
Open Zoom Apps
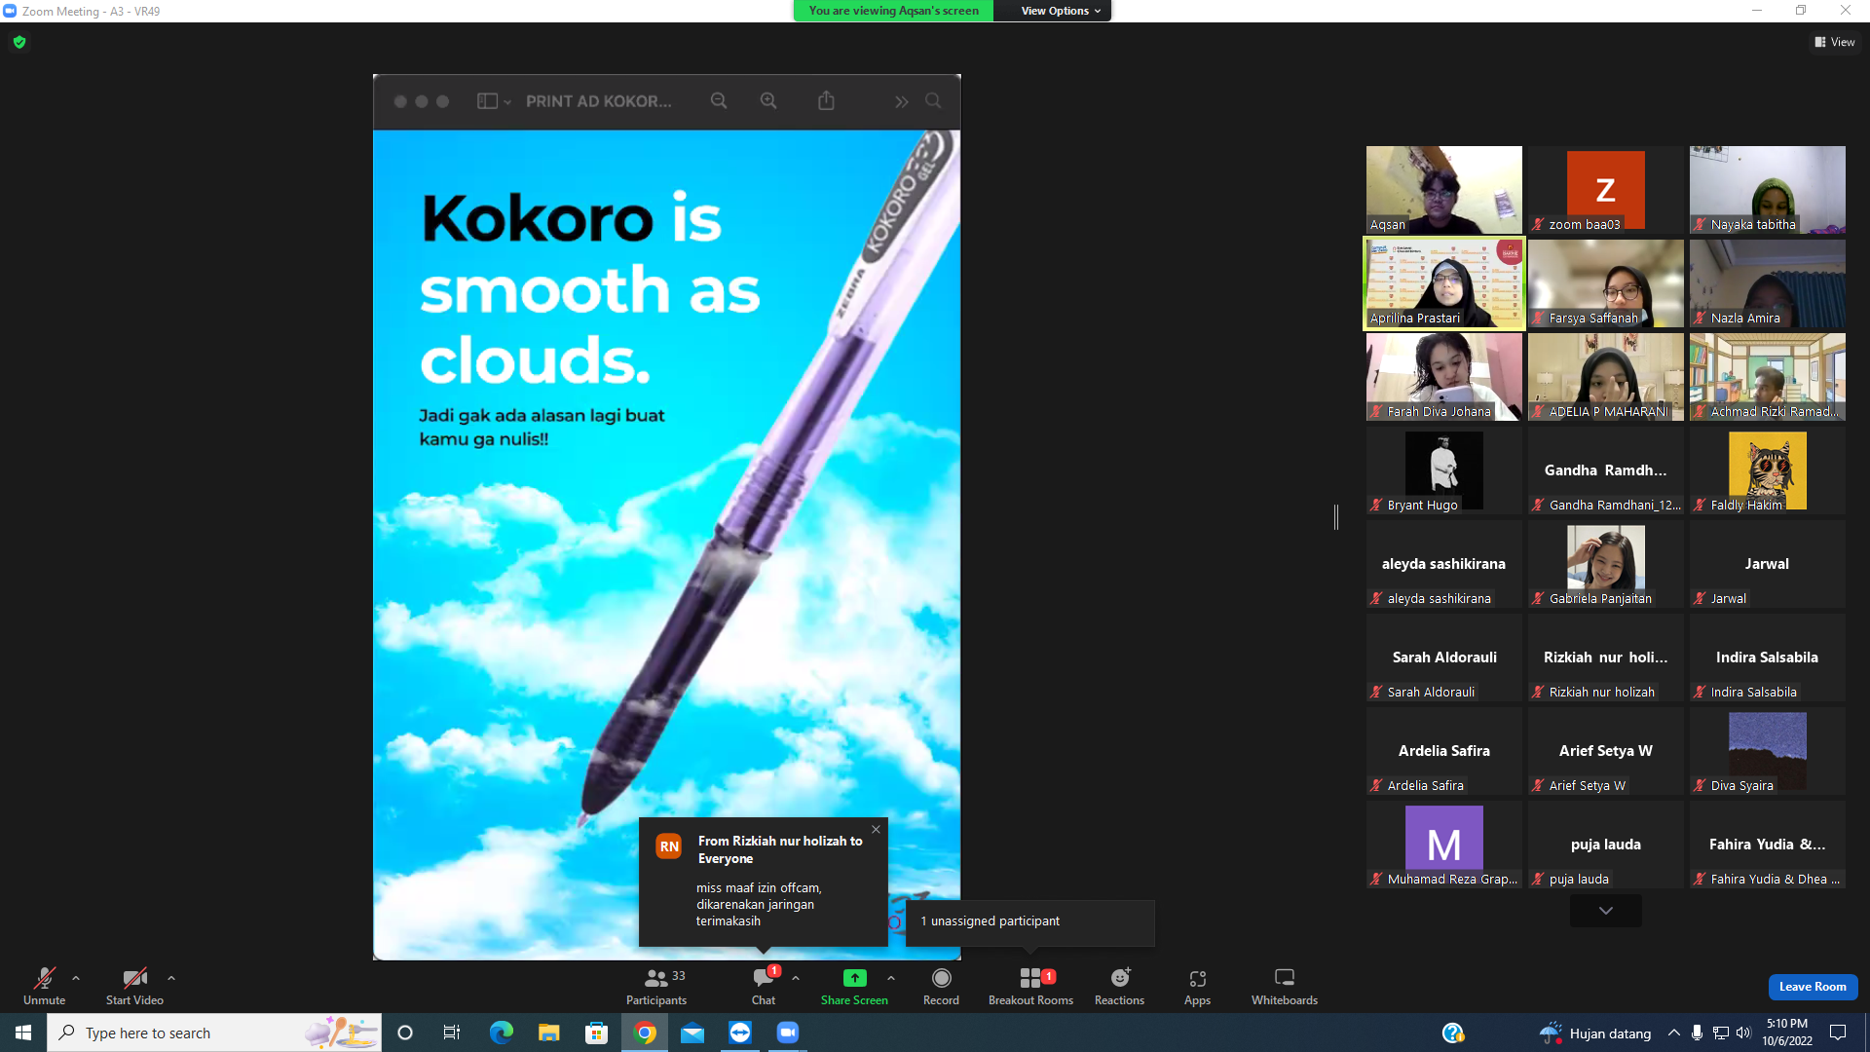click(x=1197, y=986)
